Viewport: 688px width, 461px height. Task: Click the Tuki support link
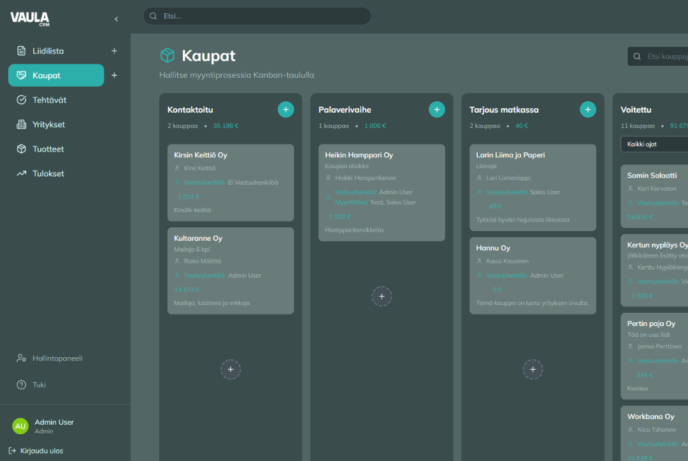coord(39,385)
